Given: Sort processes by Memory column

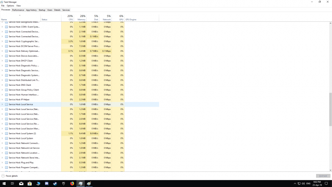Looking at the screenshot, I should coord(80,18).
